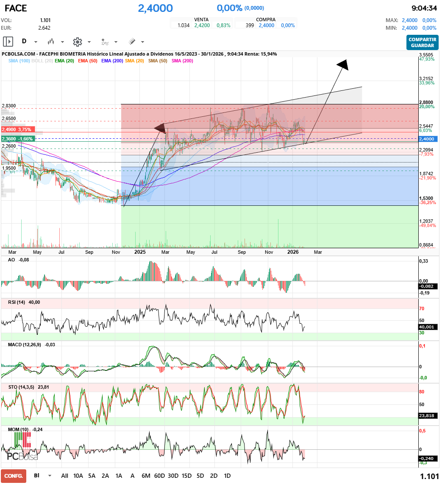
Task: Open the chart style dropdown arrow
Action: [61, 42]
